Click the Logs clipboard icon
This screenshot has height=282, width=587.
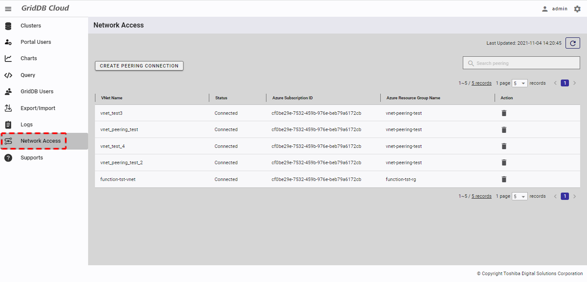pos(8,125)
